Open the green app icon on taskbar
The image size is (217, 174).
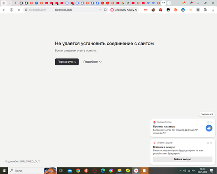(128, 171)
